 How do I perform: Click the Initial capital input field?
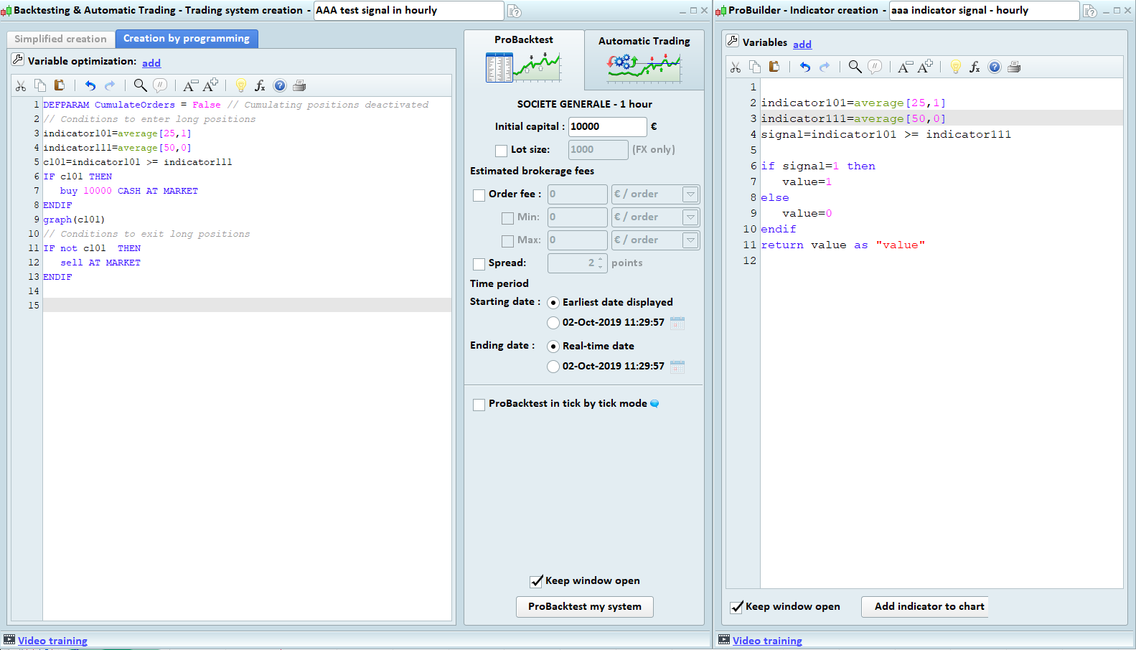coord(607,126)
